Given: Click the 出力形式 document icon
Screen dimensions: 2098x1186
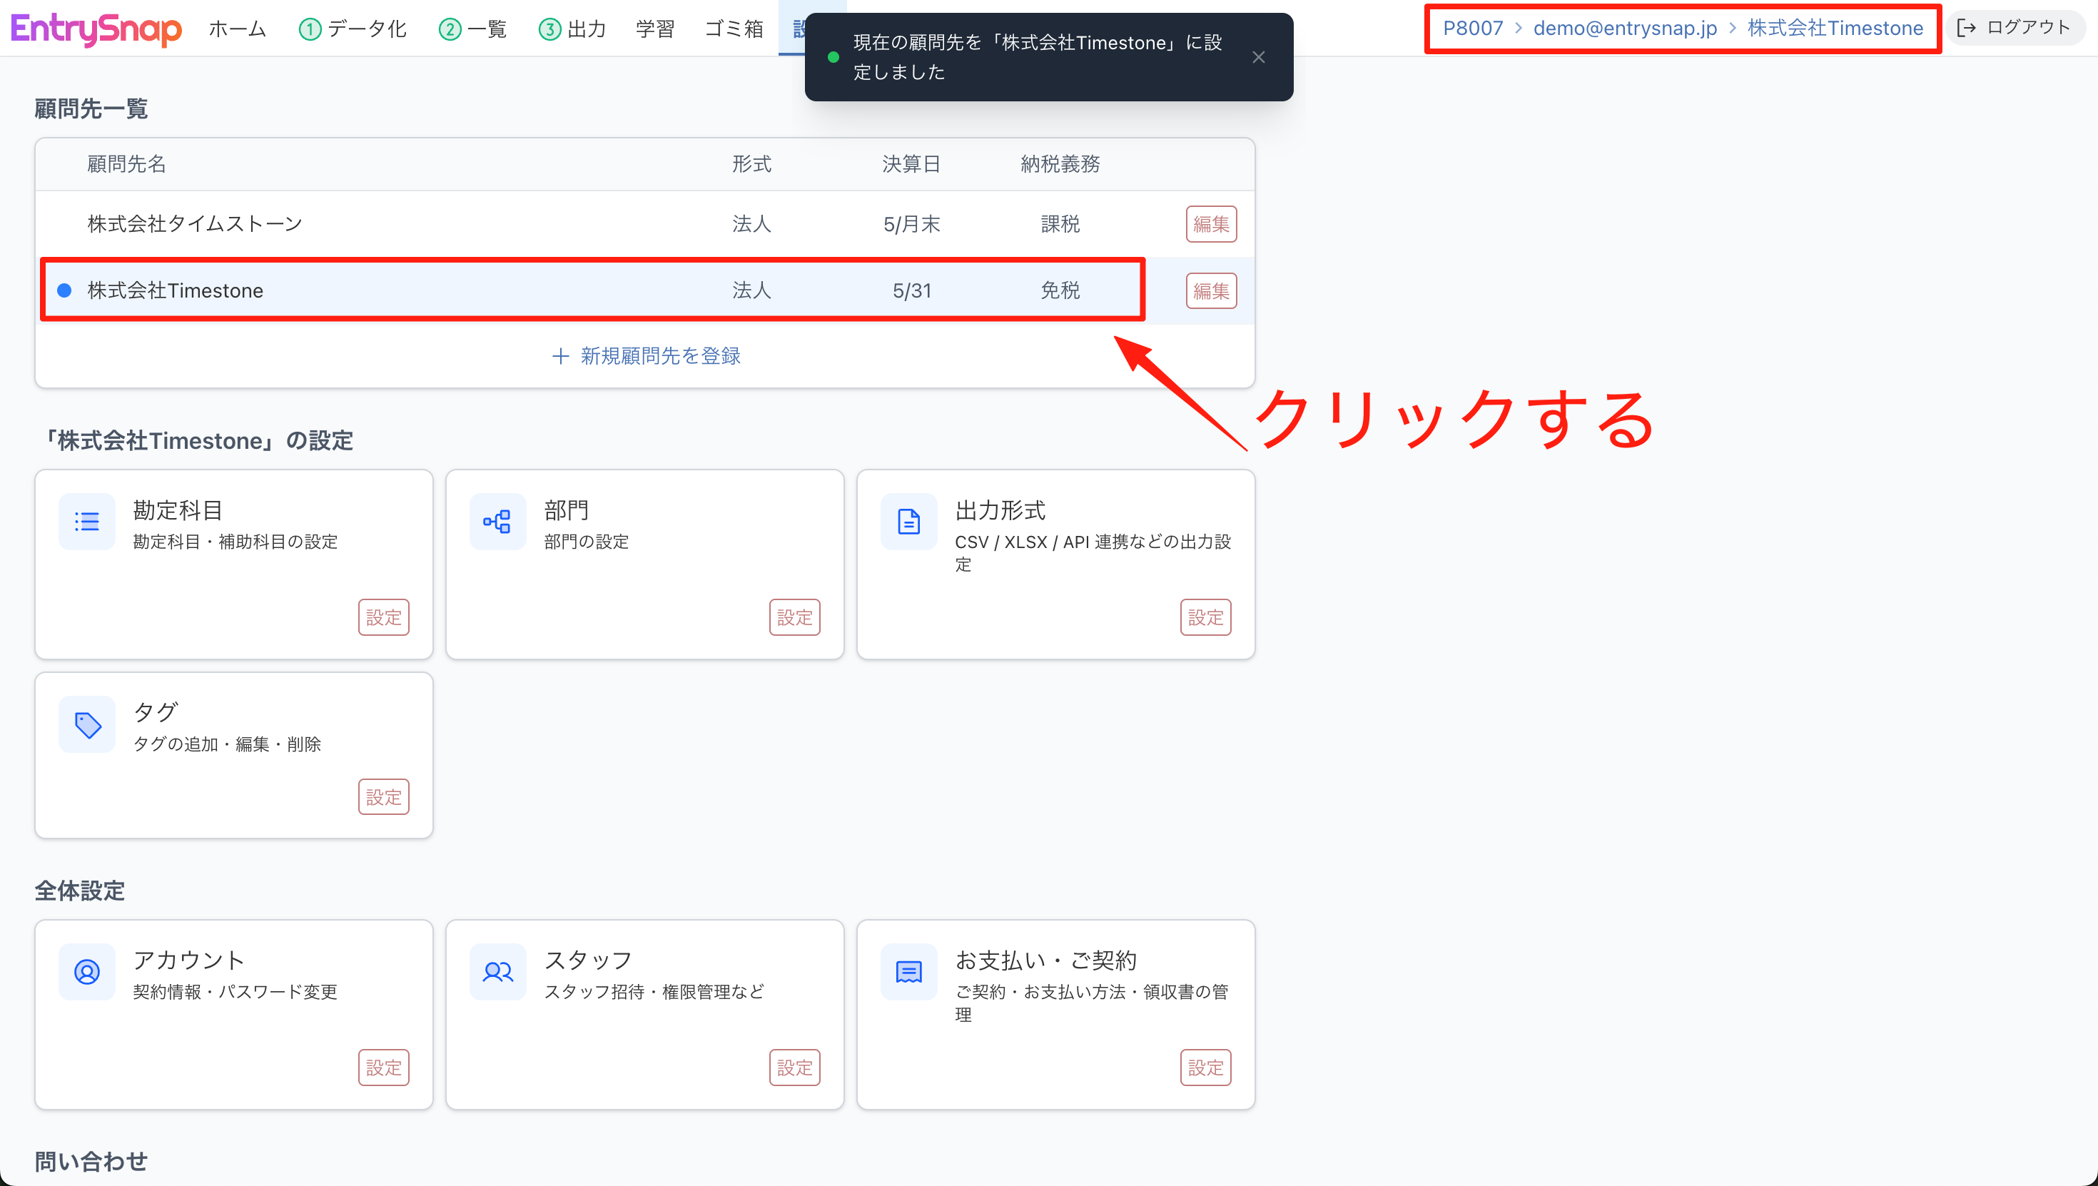Looking at the screenshot, I should pos(909,522).
